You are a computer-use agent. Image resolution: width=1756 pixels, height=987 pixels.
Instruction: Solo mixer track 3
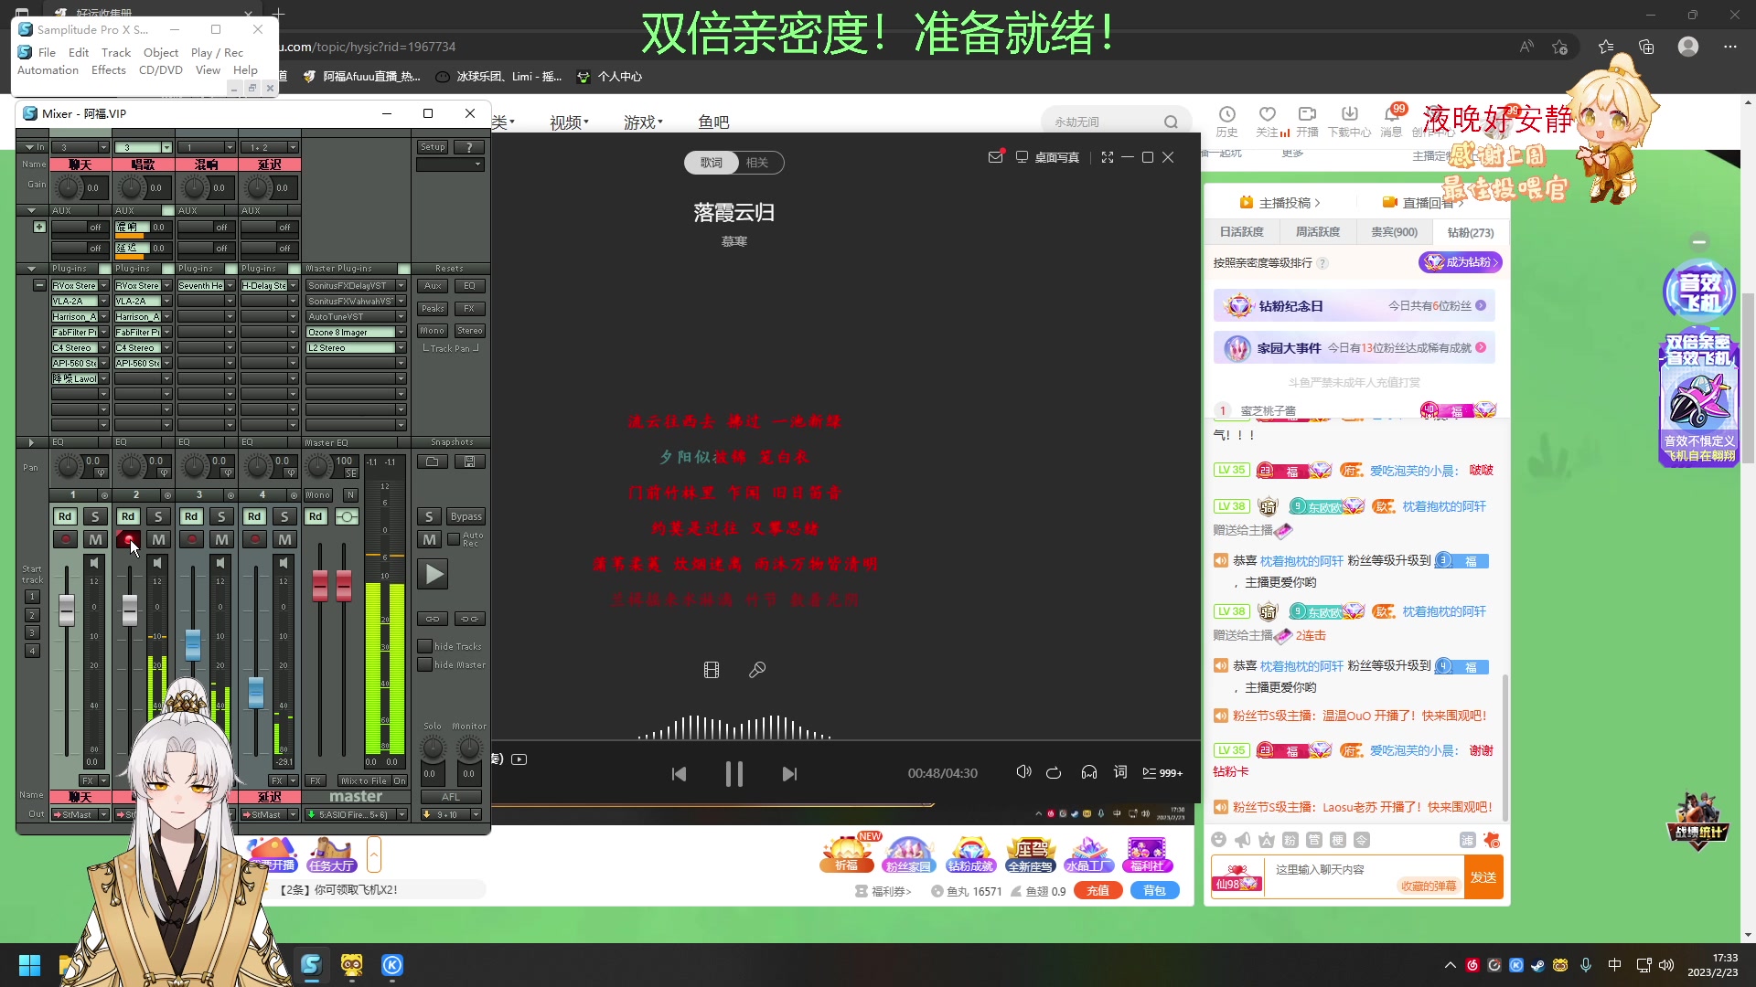tap(221, 516)
